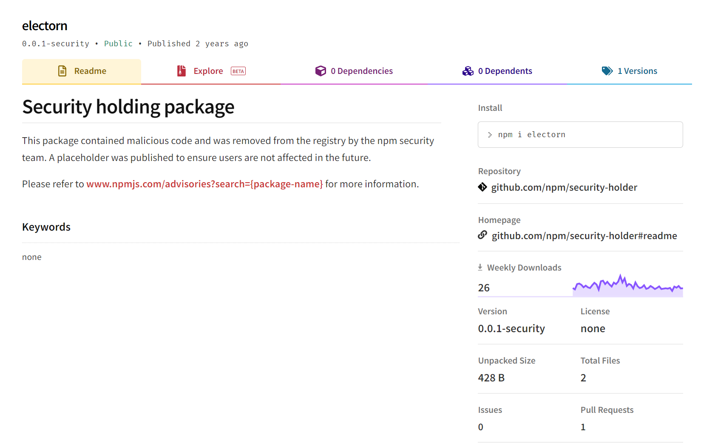This screenshot has width=715, height=443.
Task: Click the sidebar Version value 0.0.1-security
Action: coord(511,328)
